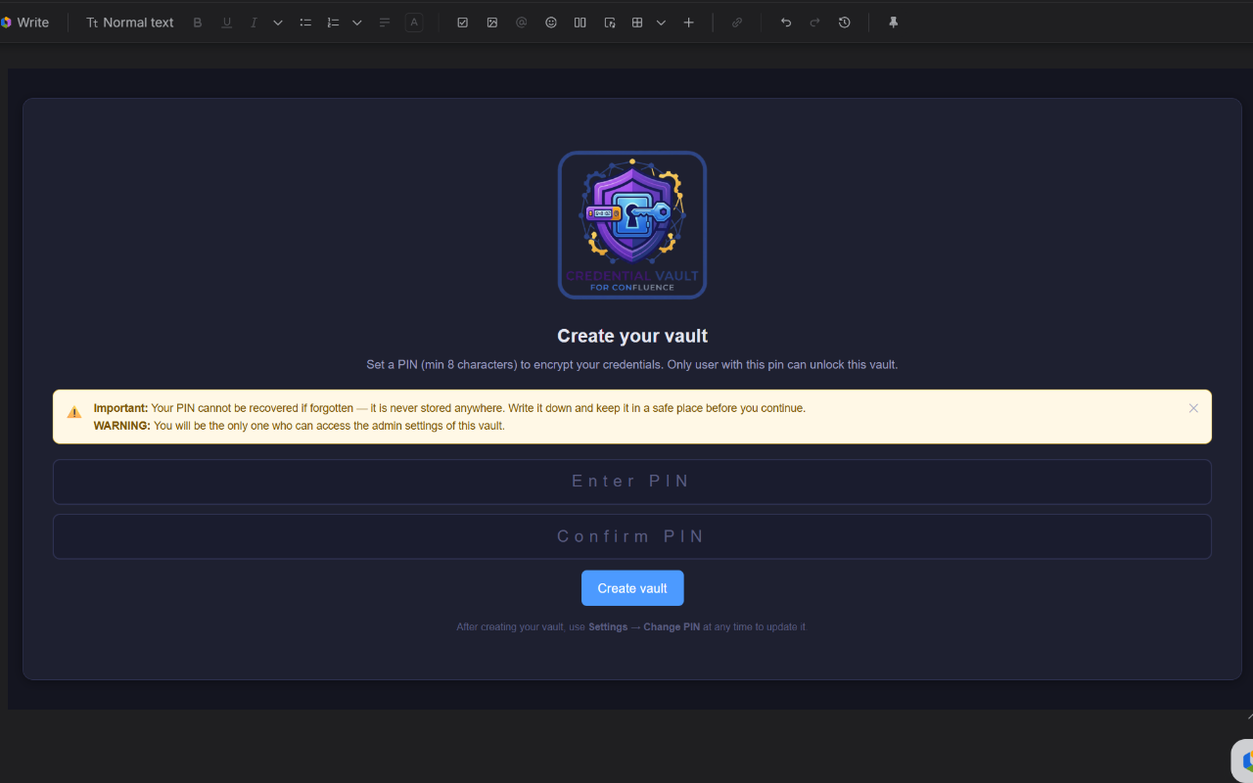
Task: Open text alignment options
Action: pos(385,23)
